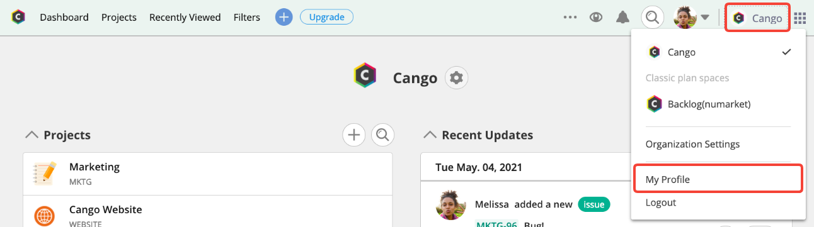Open the watching eye icon
Screen dimensions: 814x227
click(596, 18)
